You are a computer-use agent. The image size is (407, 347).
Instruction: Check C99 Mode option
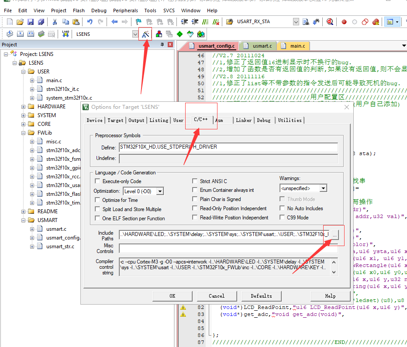[282, 217]
